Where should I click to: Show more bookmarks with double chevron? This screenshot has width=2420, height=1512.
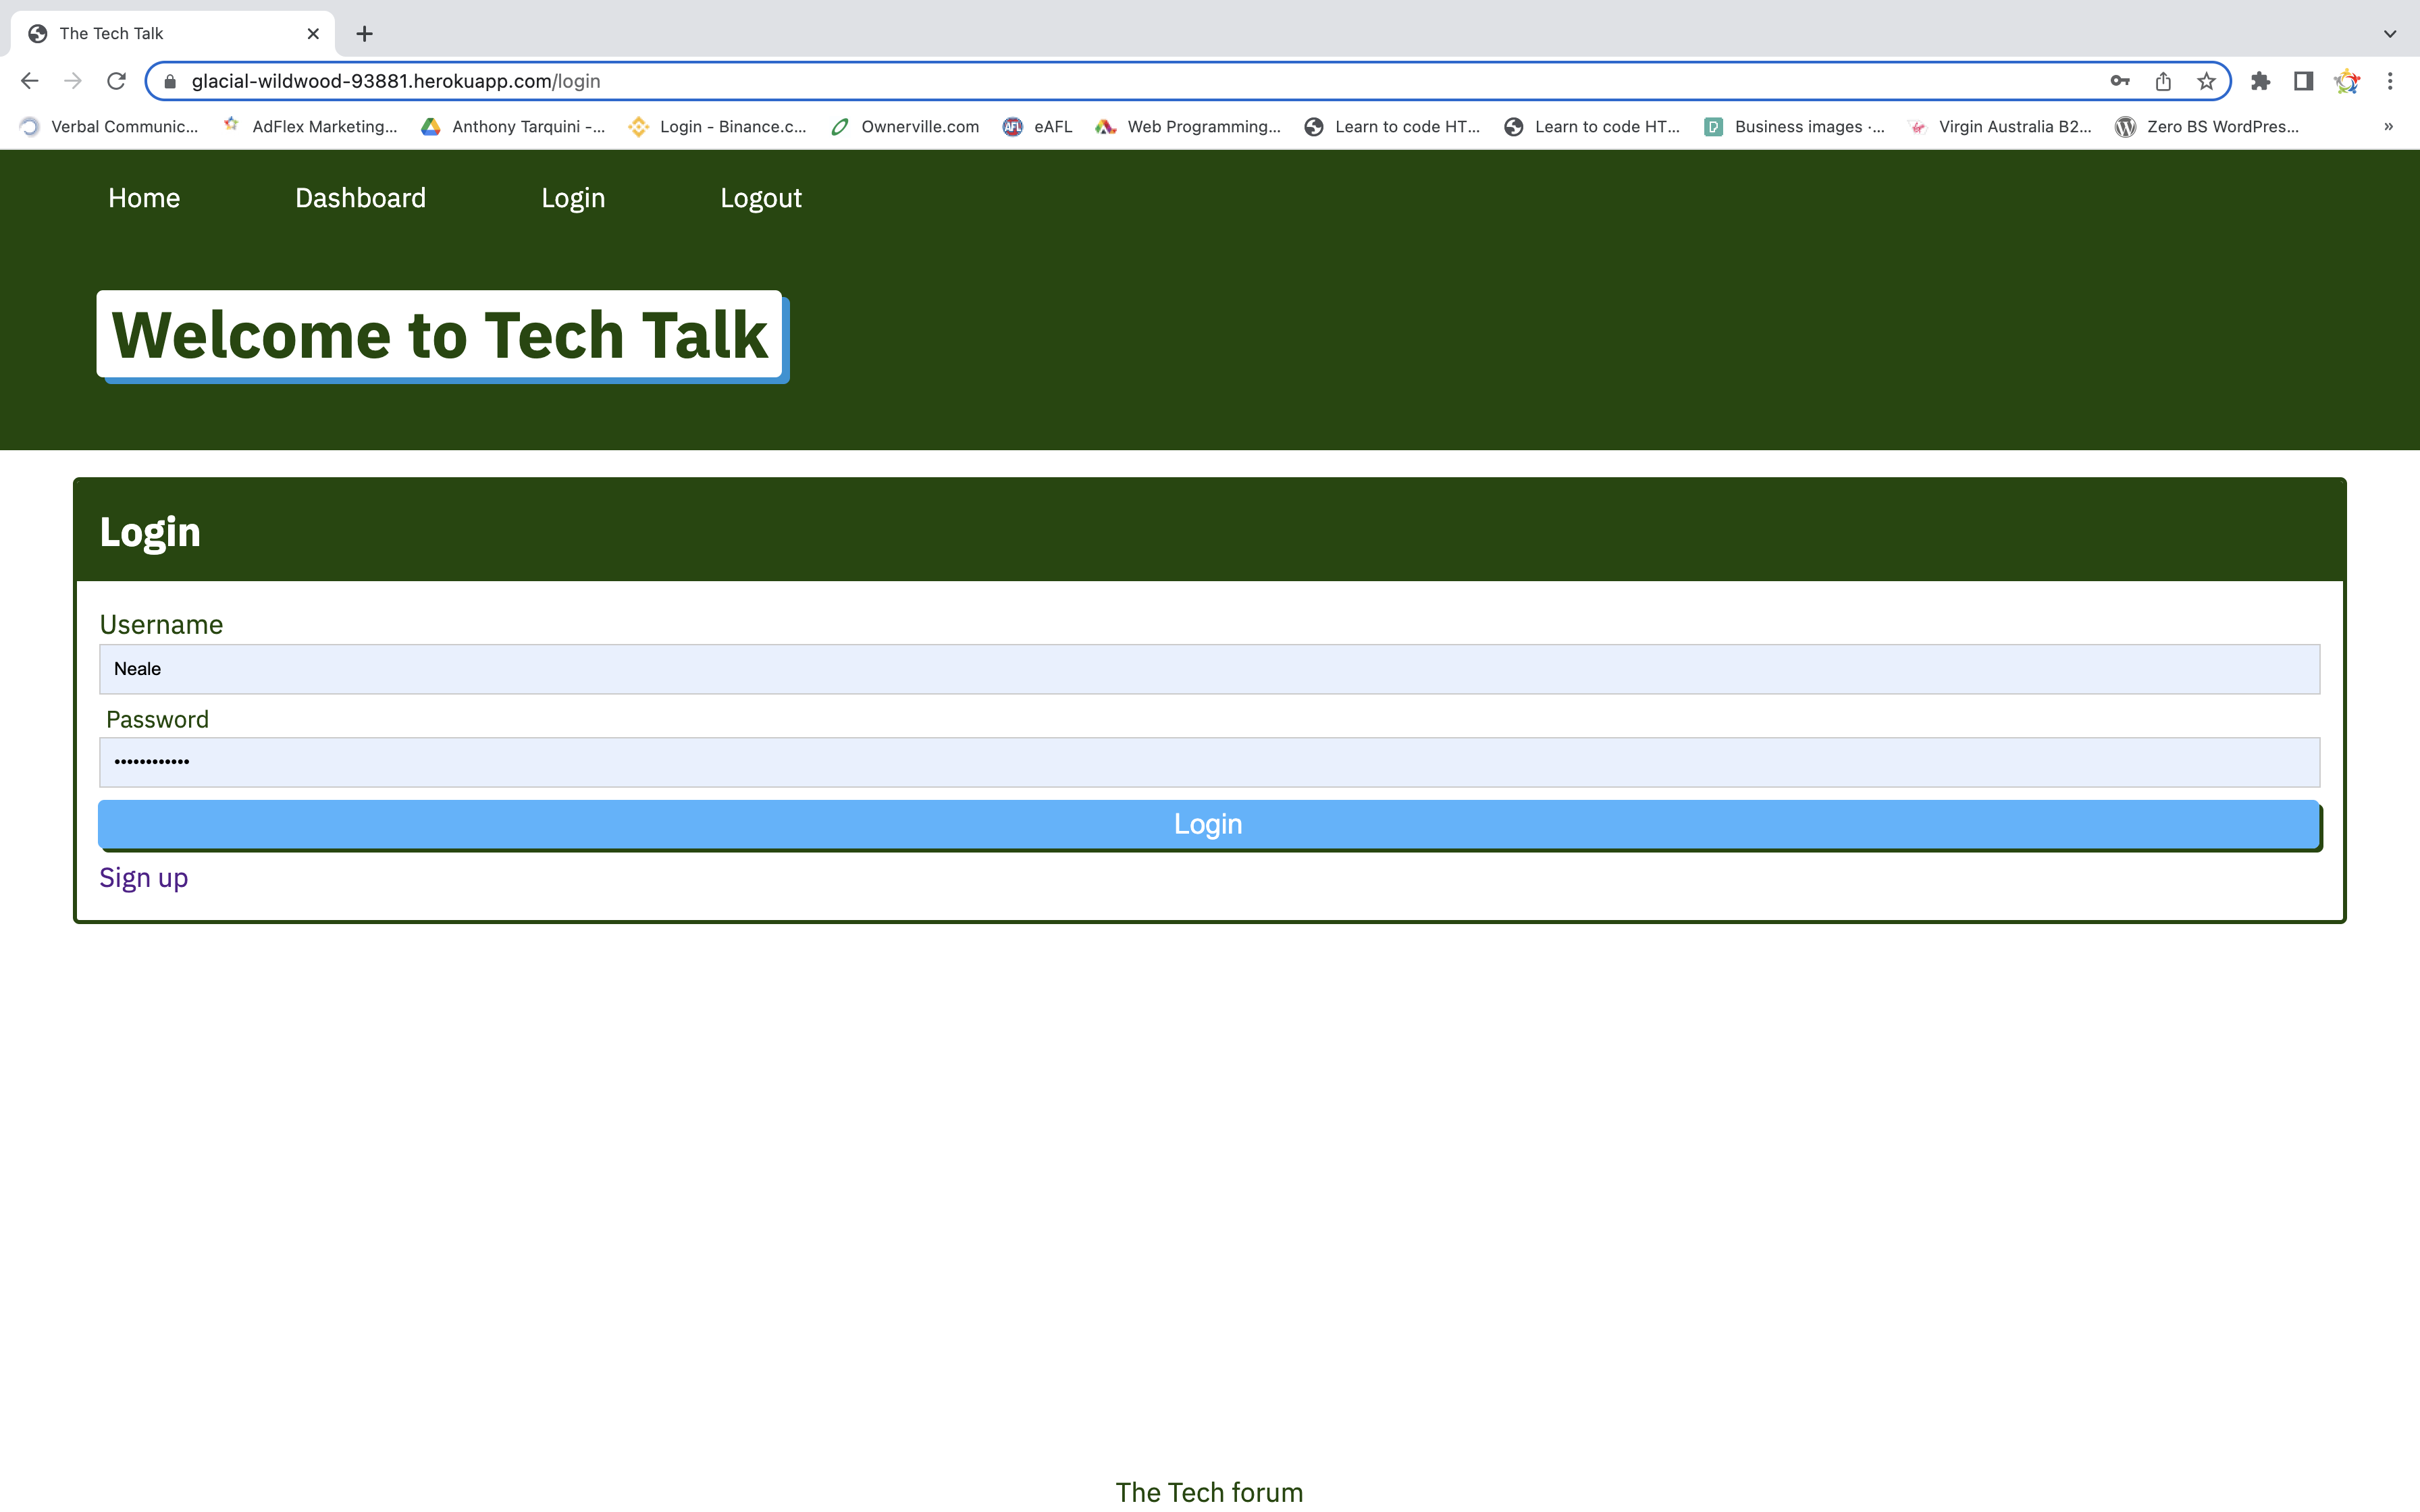[x=2388, y=126]
